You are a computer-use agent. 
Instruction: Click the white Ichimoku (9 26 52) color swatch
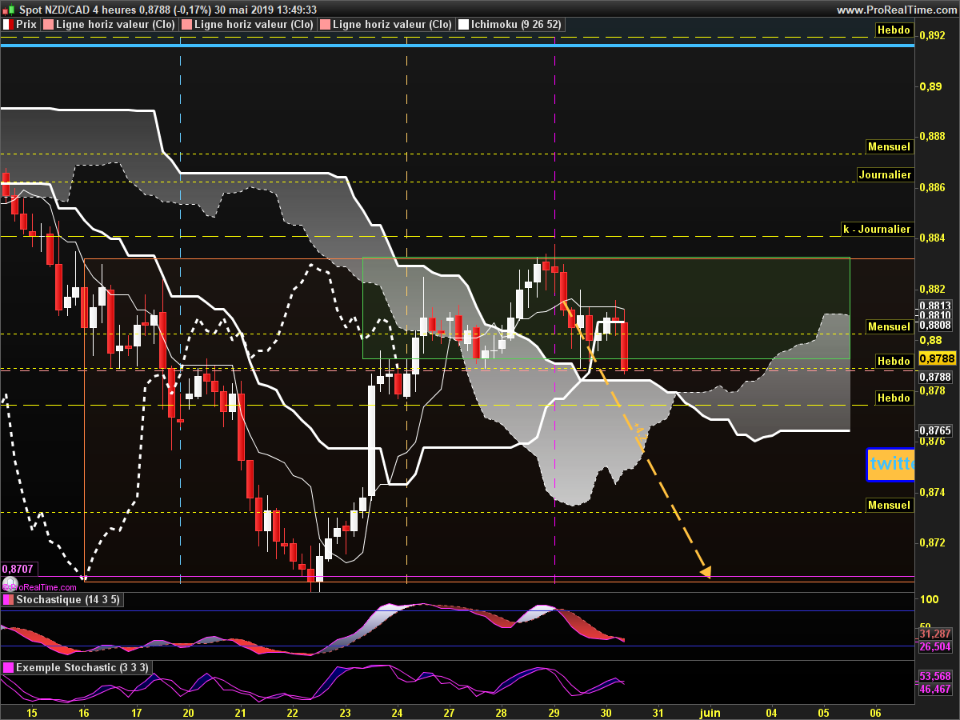tap(462, 25)
